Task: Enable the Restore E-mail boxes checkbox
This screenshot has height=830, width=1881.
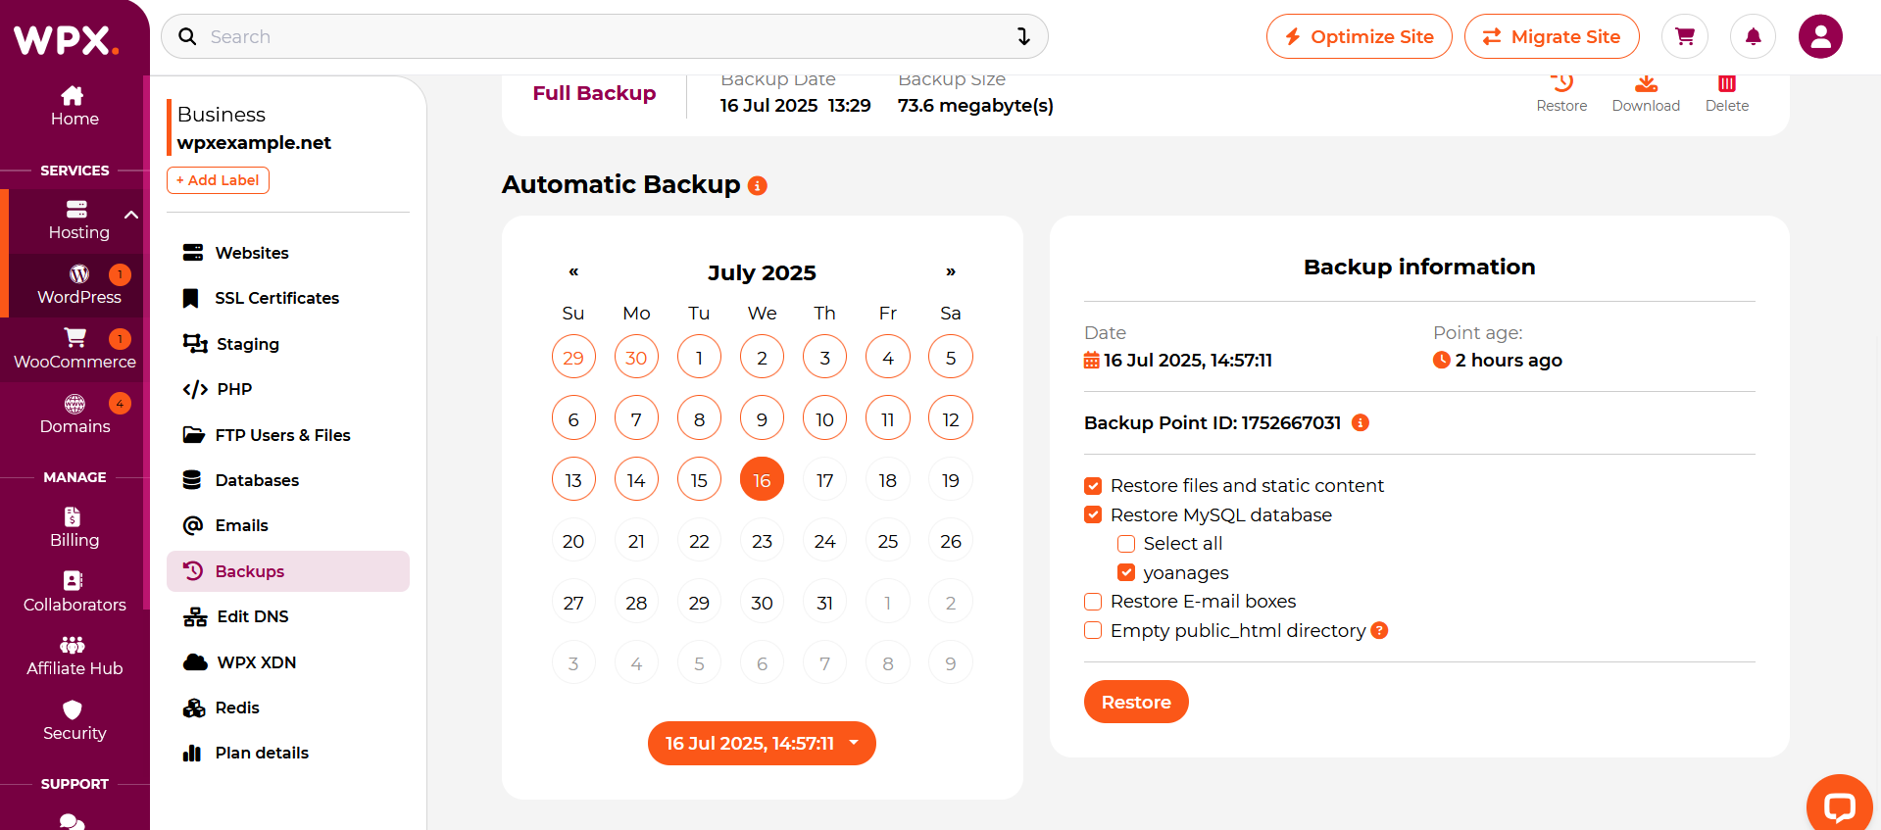Action: coord(1093,602)
